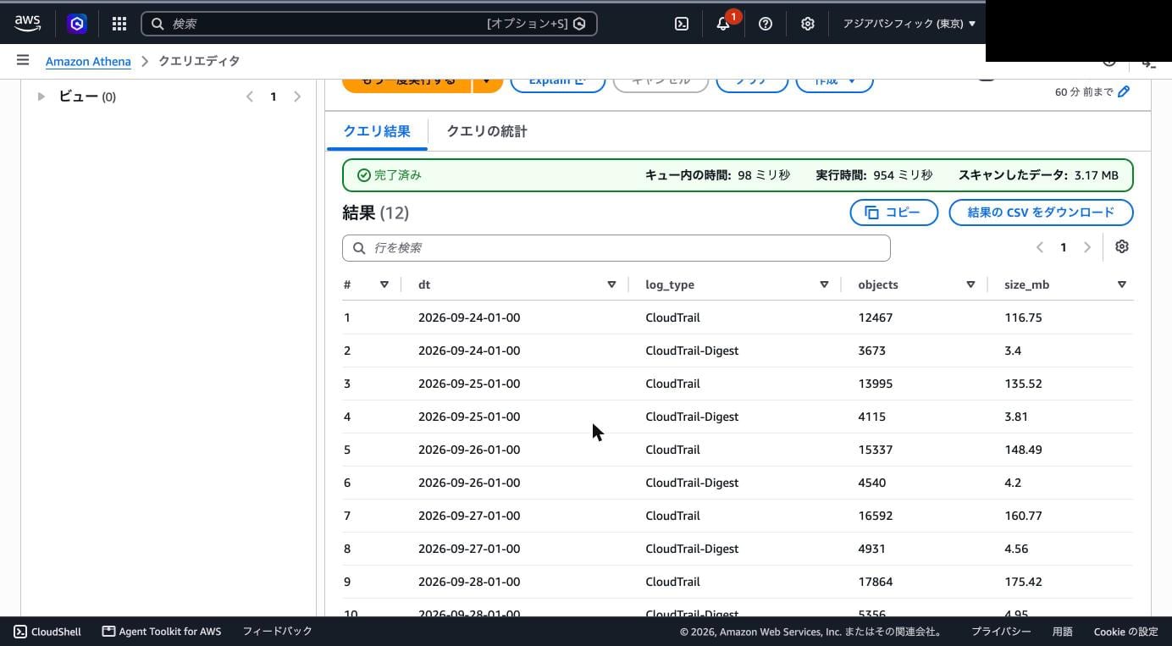
Task: Launch CloudShell from the top navigation bar
Action: [682, 24]
